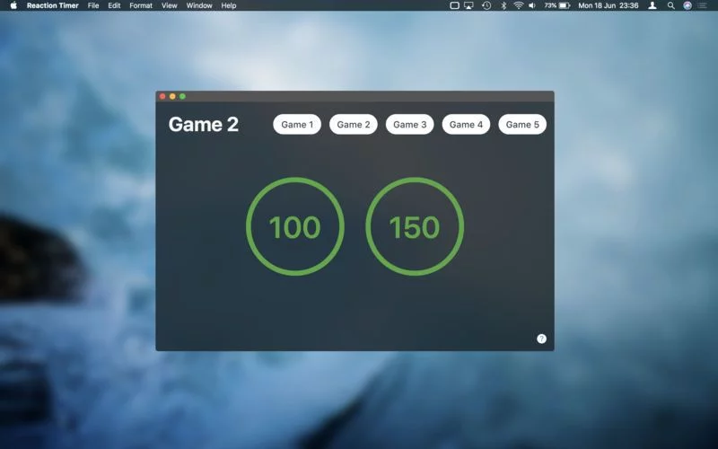Zoom the window with green button

(x=183, y=96)
